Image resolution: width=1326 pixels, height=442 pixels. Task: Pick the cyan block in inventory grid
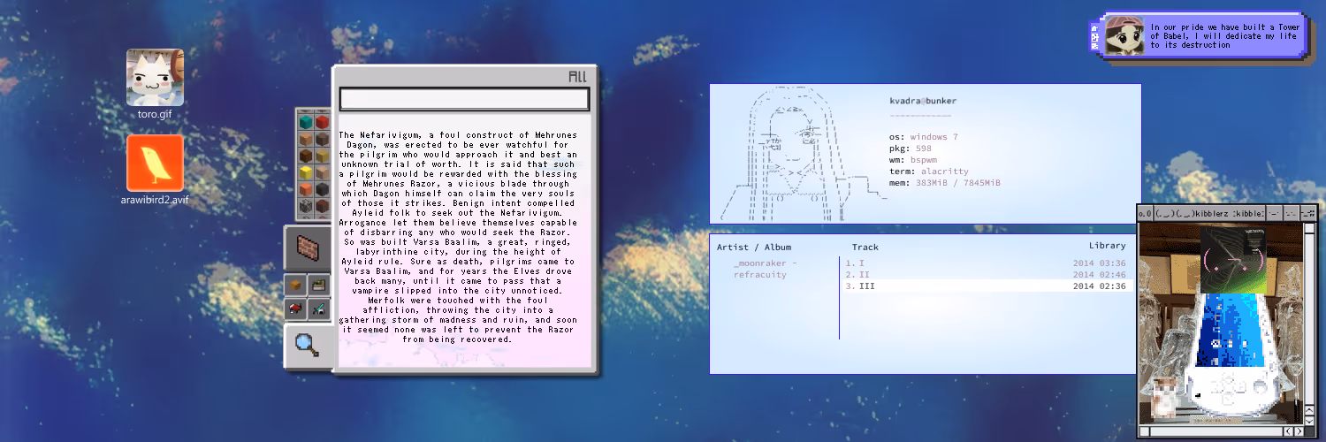(x=307, y=122)
